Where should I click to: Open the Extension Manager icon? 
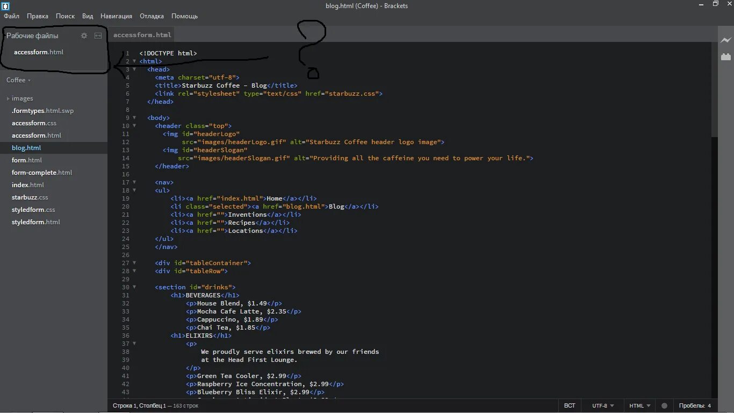pos(726,56)
